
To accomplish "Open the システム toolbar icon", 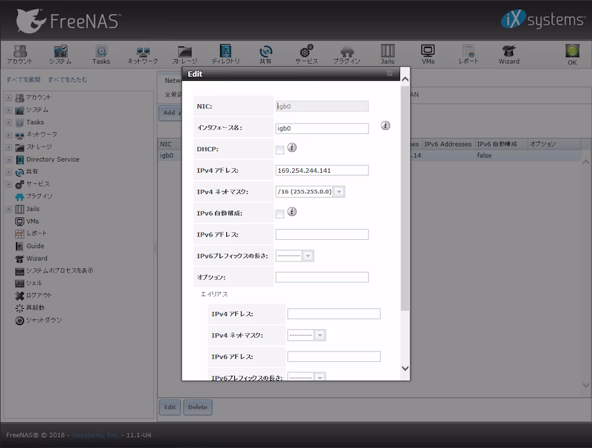I will pos(61,55).
